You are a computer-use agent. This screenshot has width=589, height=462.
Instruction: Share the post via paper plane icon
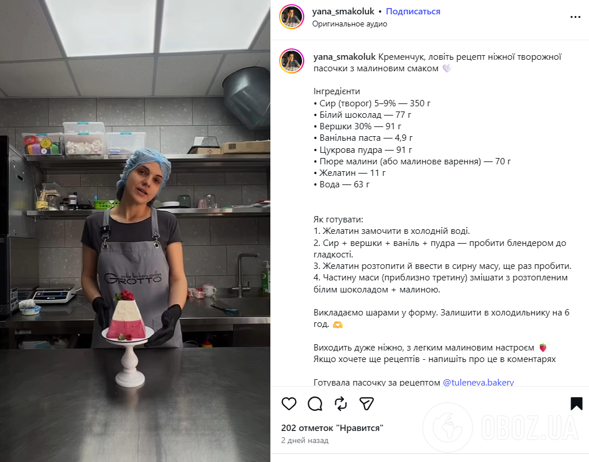366,403
